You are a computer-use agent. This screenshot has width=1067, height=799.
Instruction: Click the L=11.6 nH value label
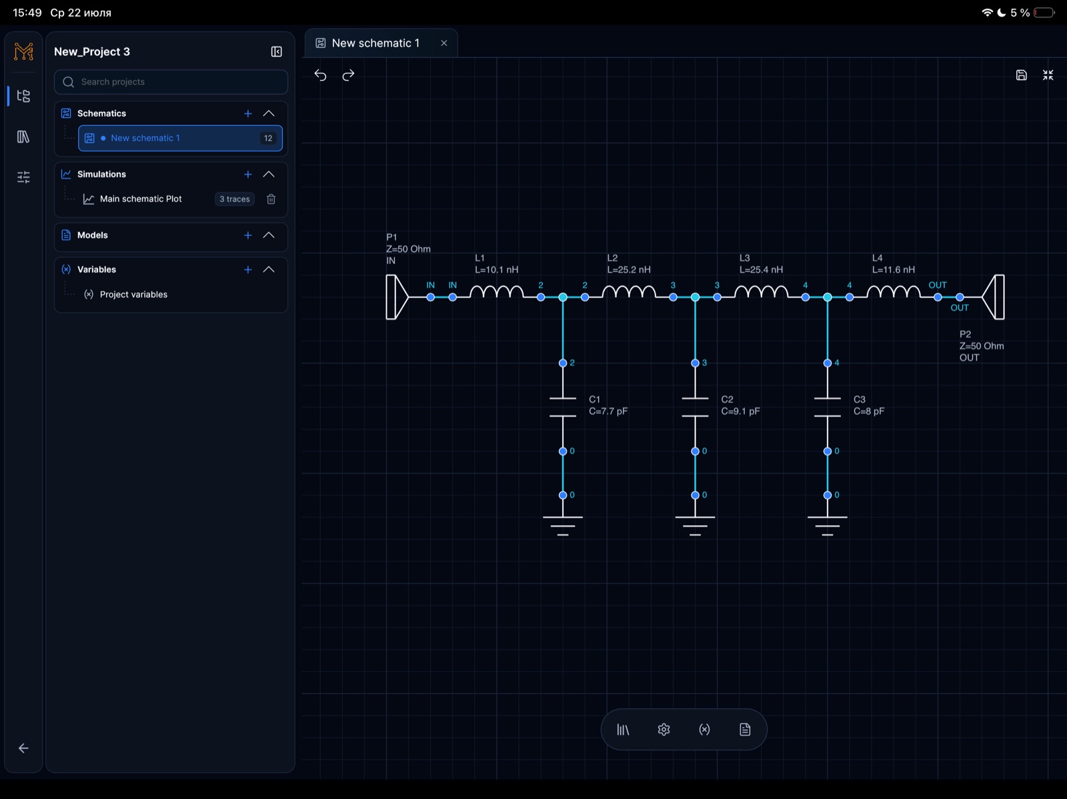pos(894,270)
